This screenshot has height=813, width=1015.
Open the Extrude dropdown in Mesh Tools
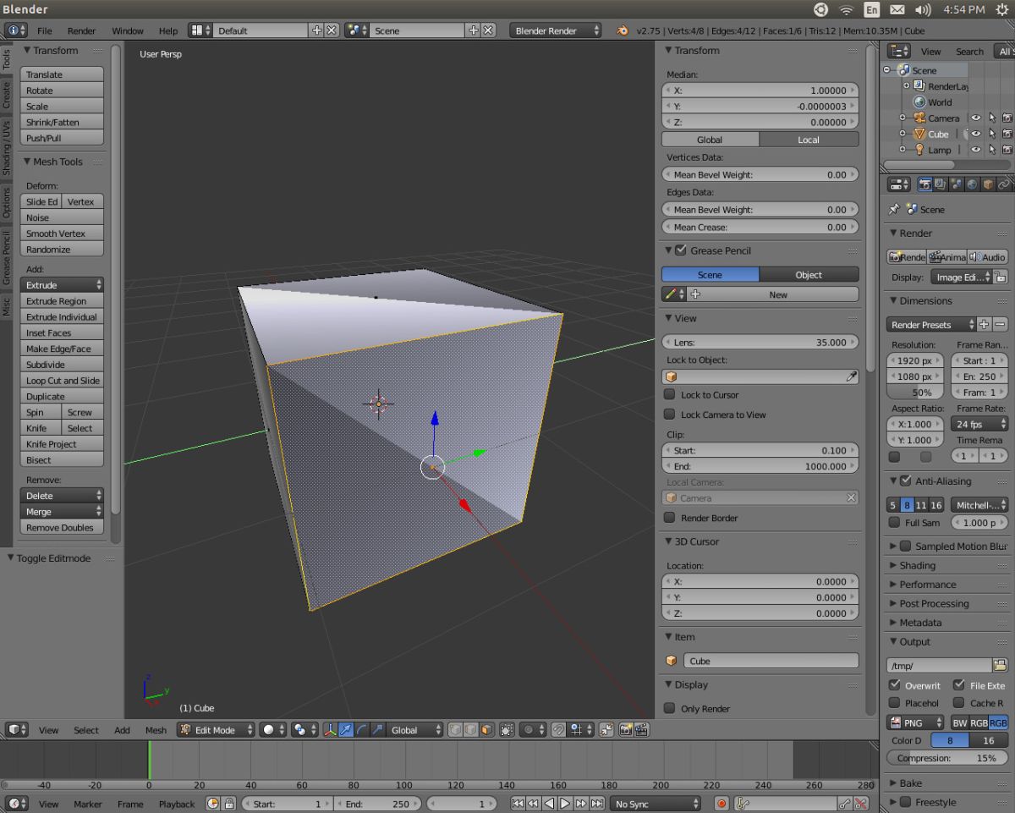point(62,285)
